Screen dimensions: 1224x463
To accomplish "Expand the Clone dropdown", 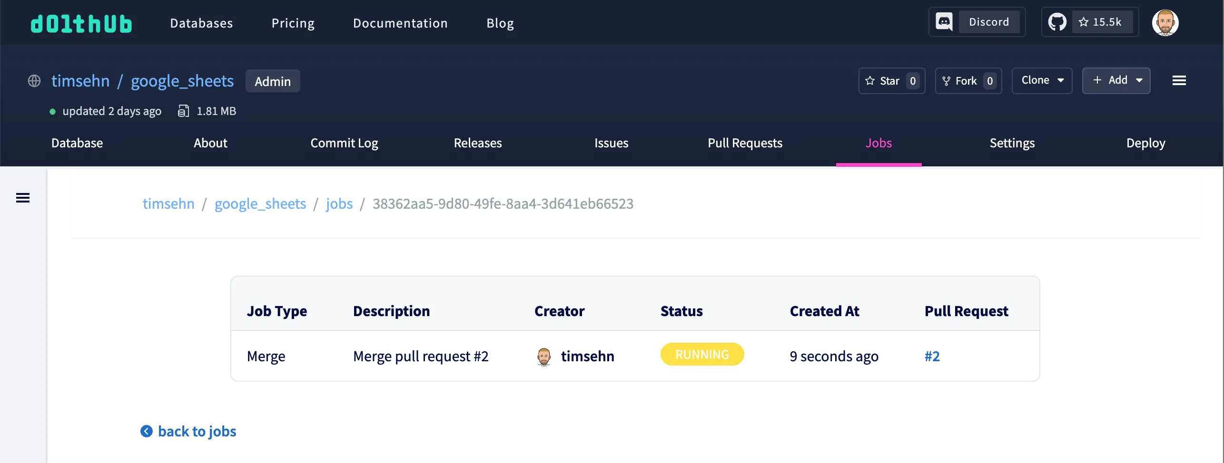I will [1042, 80].
